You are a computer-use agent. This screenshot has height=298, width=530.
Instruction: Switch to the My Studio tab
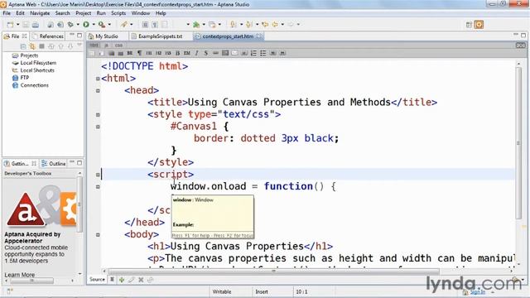(107, 36)
